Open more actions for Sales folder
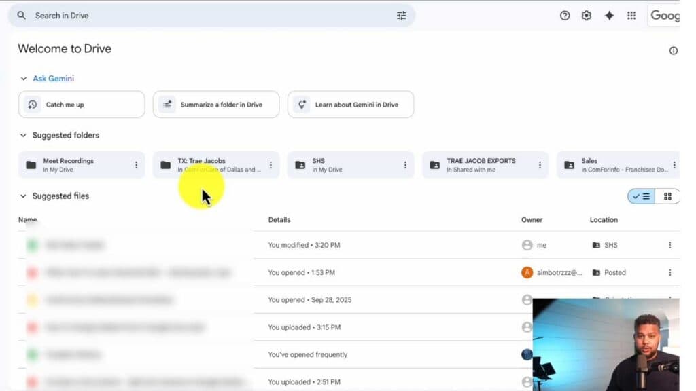Screen dimensions: 696x391 [674, 165]
